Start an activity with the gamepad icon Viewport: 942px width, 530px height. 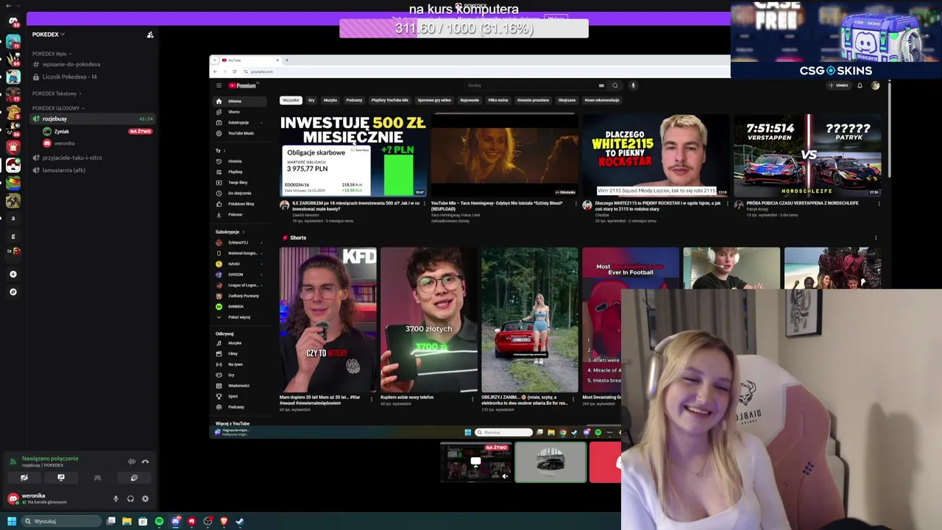tap(97, 478)
